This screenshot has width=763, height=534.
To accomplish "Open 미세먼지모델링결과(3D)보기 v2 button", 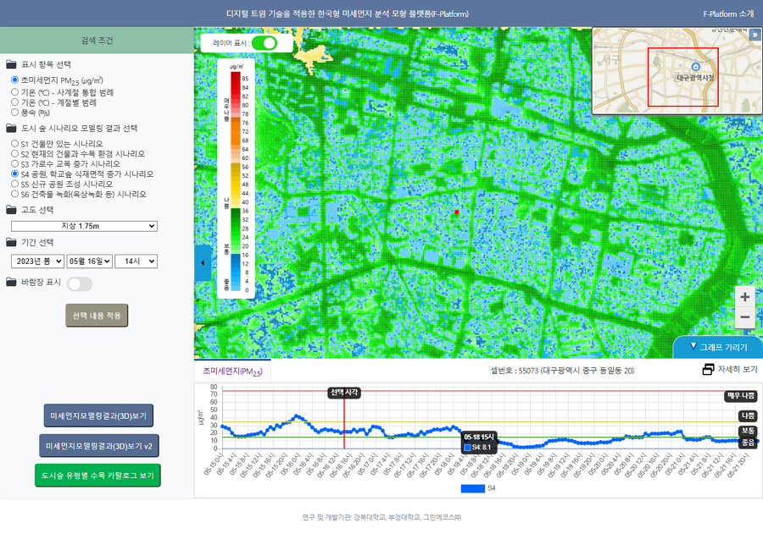I will coord(99,446).
